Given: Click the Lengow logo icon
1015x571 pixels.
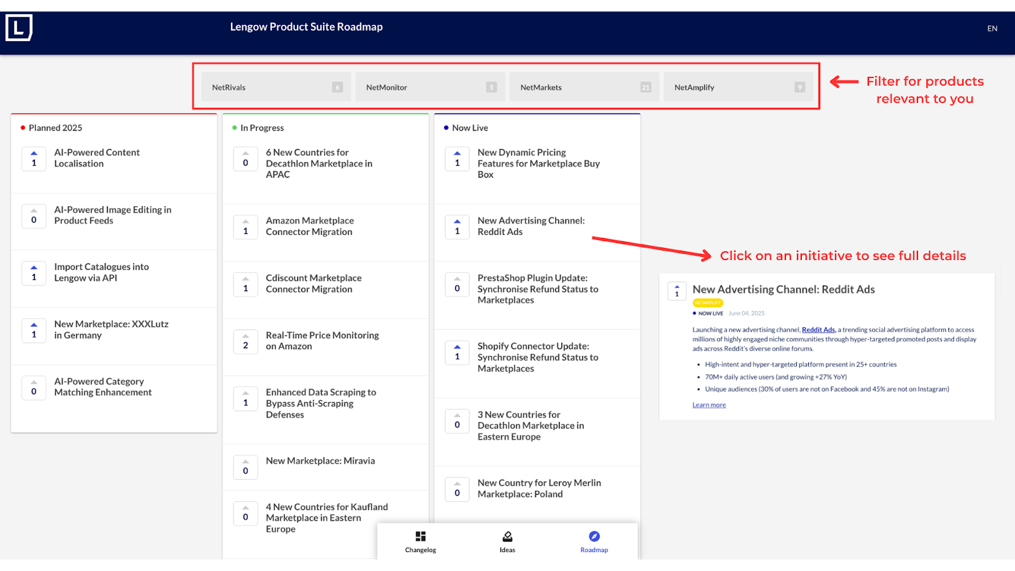Looking at the screenshot, I should click(x=19, y=28).
